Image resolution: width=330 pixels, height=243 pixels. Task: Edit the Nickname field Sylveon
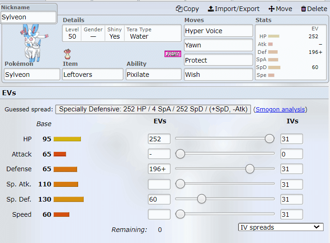click(x=28, y=17)
